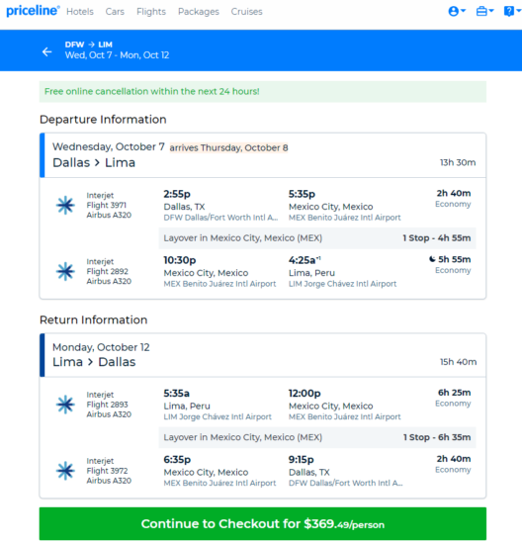Click the Wednesday, October 7 date
522x544 pixels.
[109, 146]
